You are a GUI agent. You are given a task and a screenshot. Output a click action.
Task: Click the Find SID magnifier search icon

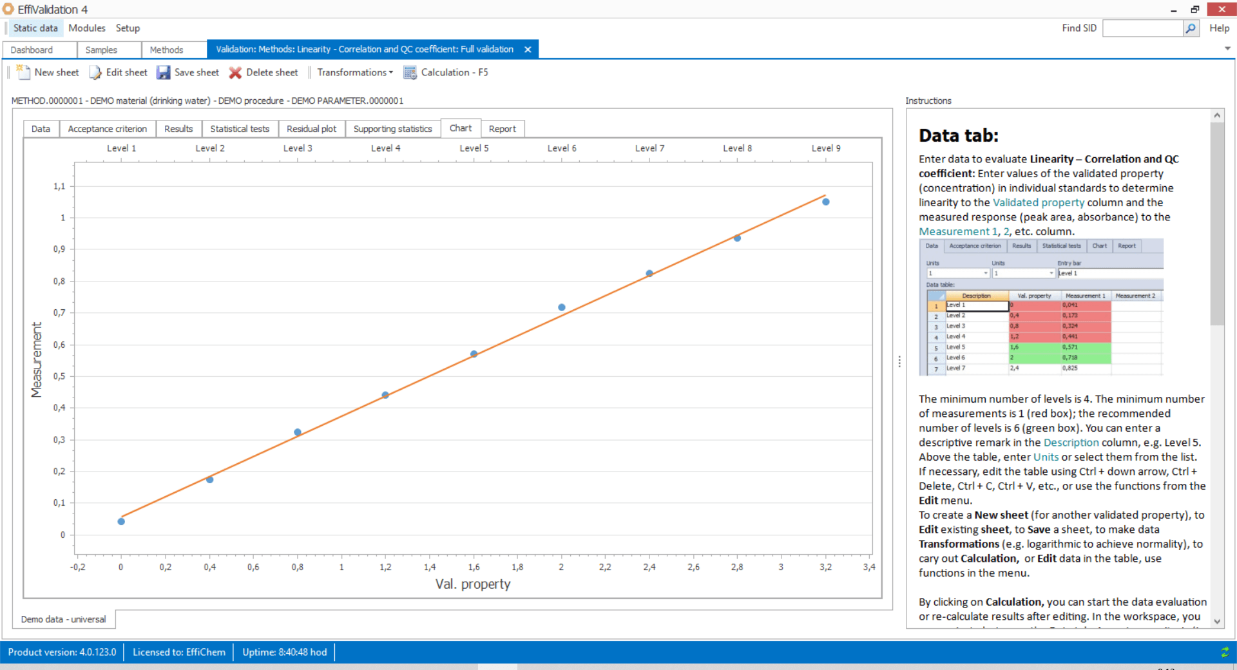(x=1191, y=28)
